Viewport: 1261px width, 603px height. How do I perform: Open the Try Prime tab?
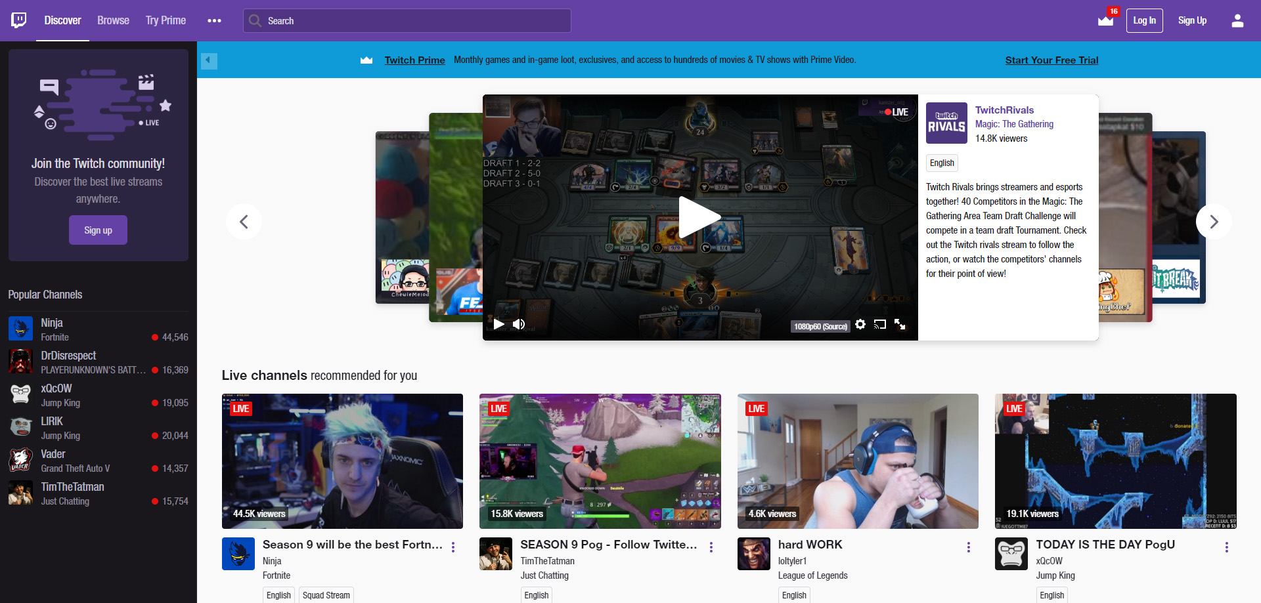[166, 21]
